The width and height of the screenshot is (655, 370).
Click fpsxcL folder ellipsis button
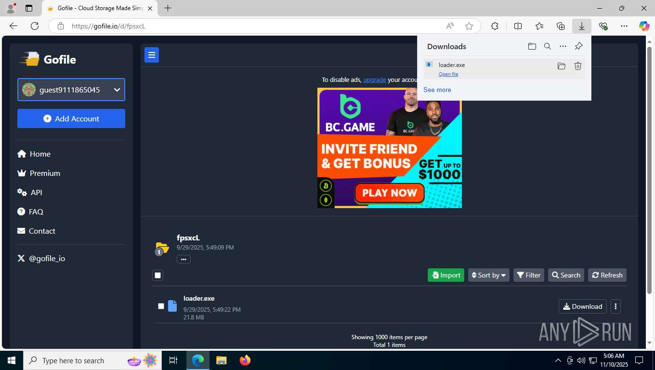point(183,259)
